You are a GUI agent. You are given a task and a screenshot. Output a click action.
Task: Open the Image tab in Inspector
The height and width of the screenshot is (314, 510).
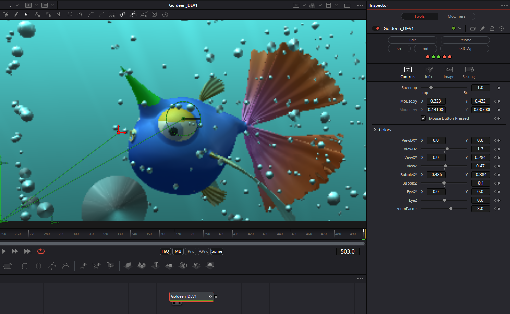click(449, 72)
